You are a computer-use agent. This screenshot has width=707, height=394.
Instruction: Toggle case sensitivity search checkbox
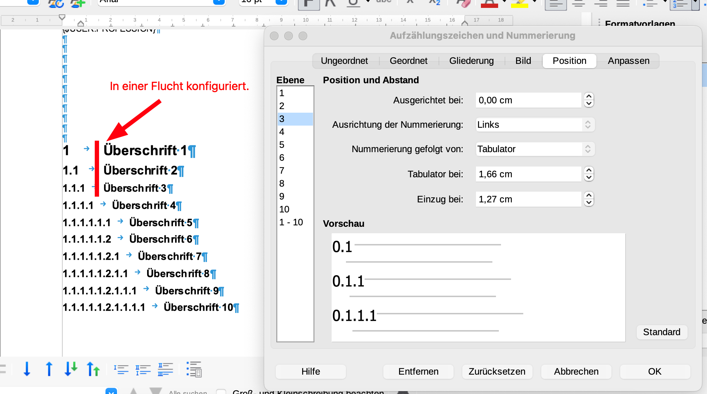point(221,392)
